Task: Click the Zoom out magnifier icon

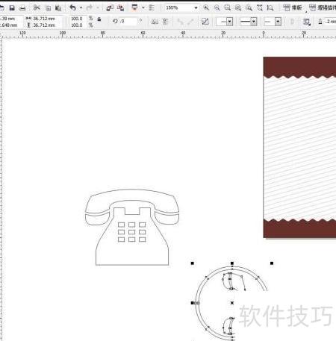Action: [217, 7]
